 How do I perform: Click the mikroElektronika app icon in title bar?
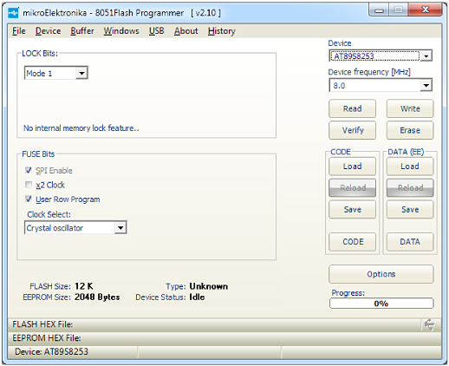(13, 13)
